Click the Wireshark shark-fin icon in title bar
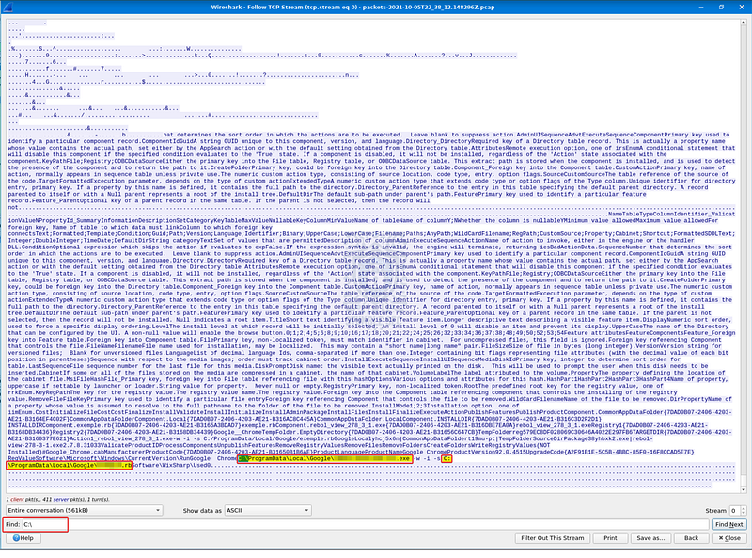752x558 pixels. (x=8, y=8)
